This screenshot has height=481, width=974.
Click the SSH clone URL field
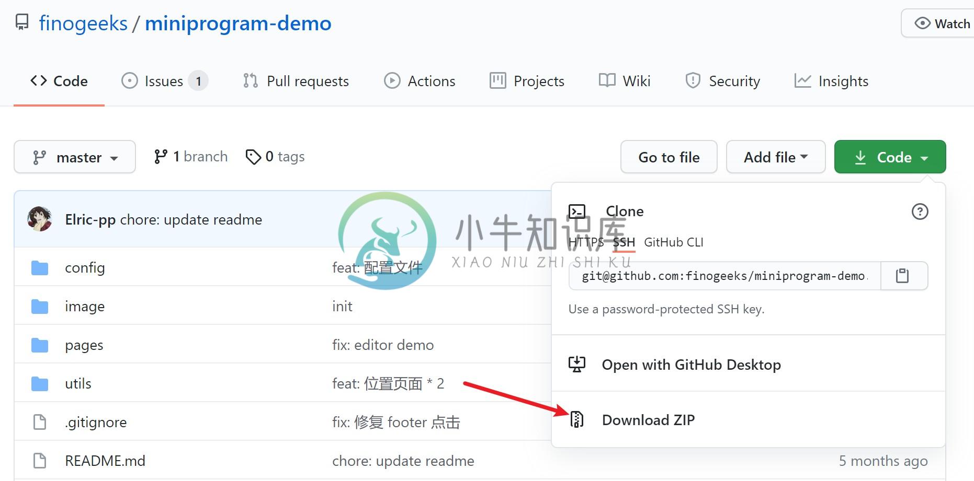(x=724, y=276)
